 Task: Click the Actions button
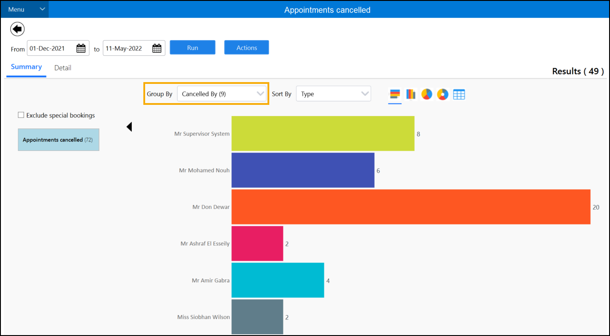247,48
